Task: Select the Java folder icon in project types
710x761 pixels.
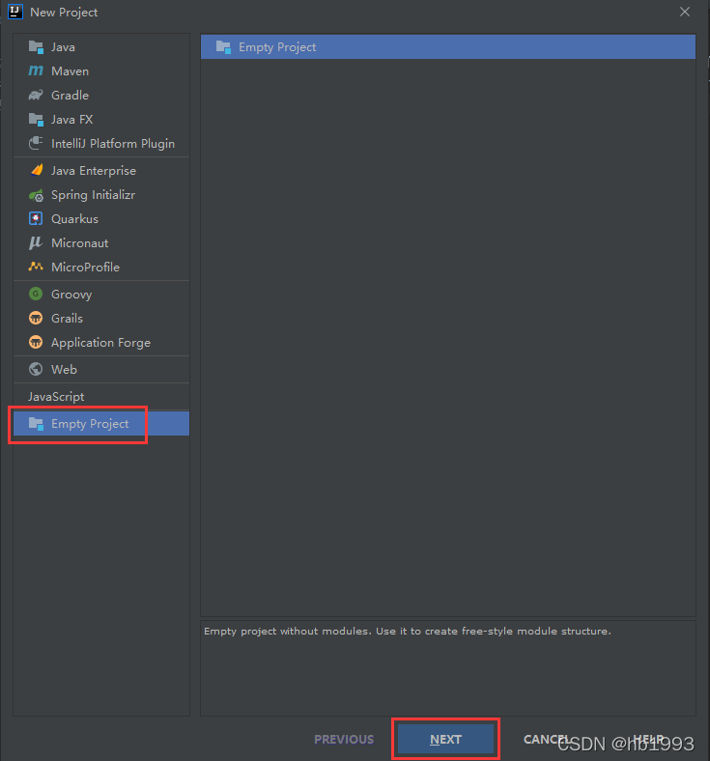Action: click(36, 47)
